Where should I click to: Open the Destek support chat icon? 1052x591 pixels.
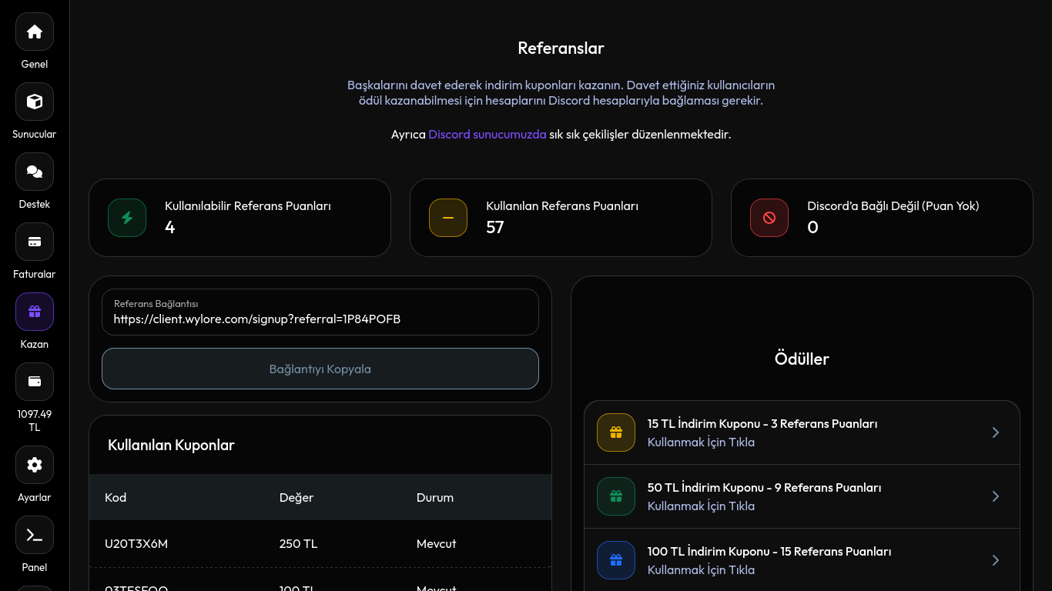click(34, 172)
